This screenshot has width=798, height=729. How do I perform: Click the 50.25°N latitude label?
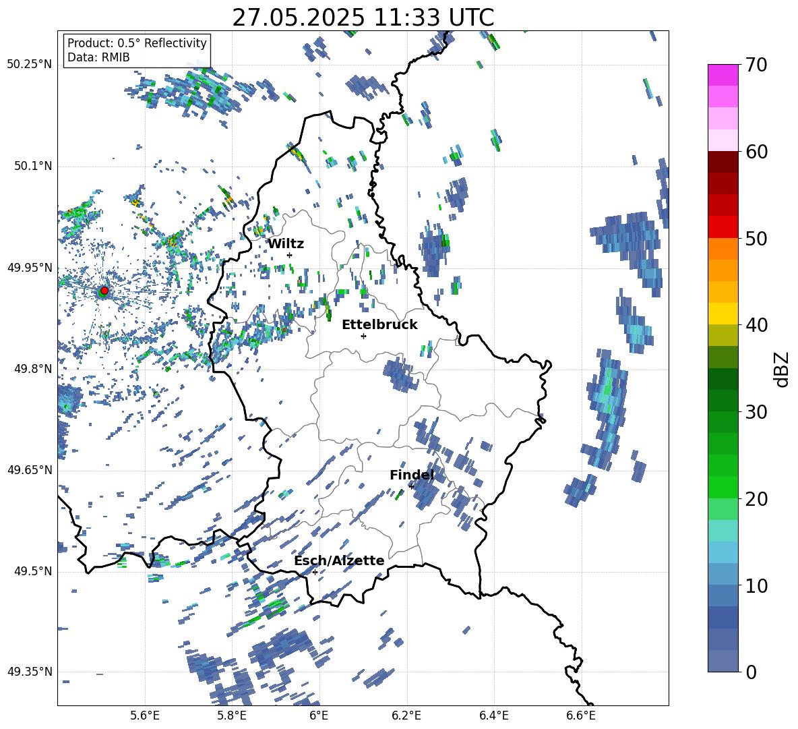click(x=29, y=65)
